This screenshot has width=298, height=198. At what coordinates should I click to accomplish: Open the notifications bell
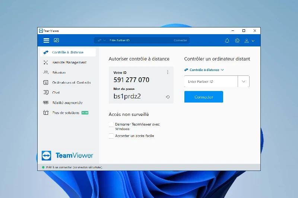click(227, 40)
